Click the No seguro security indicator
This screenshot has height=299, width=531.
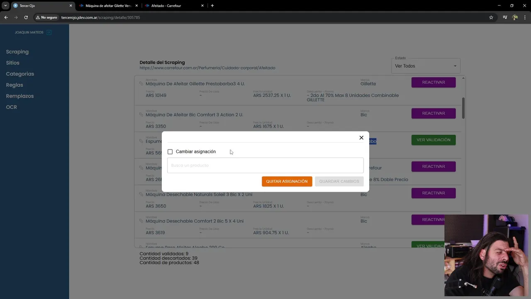tap(46, 17)
